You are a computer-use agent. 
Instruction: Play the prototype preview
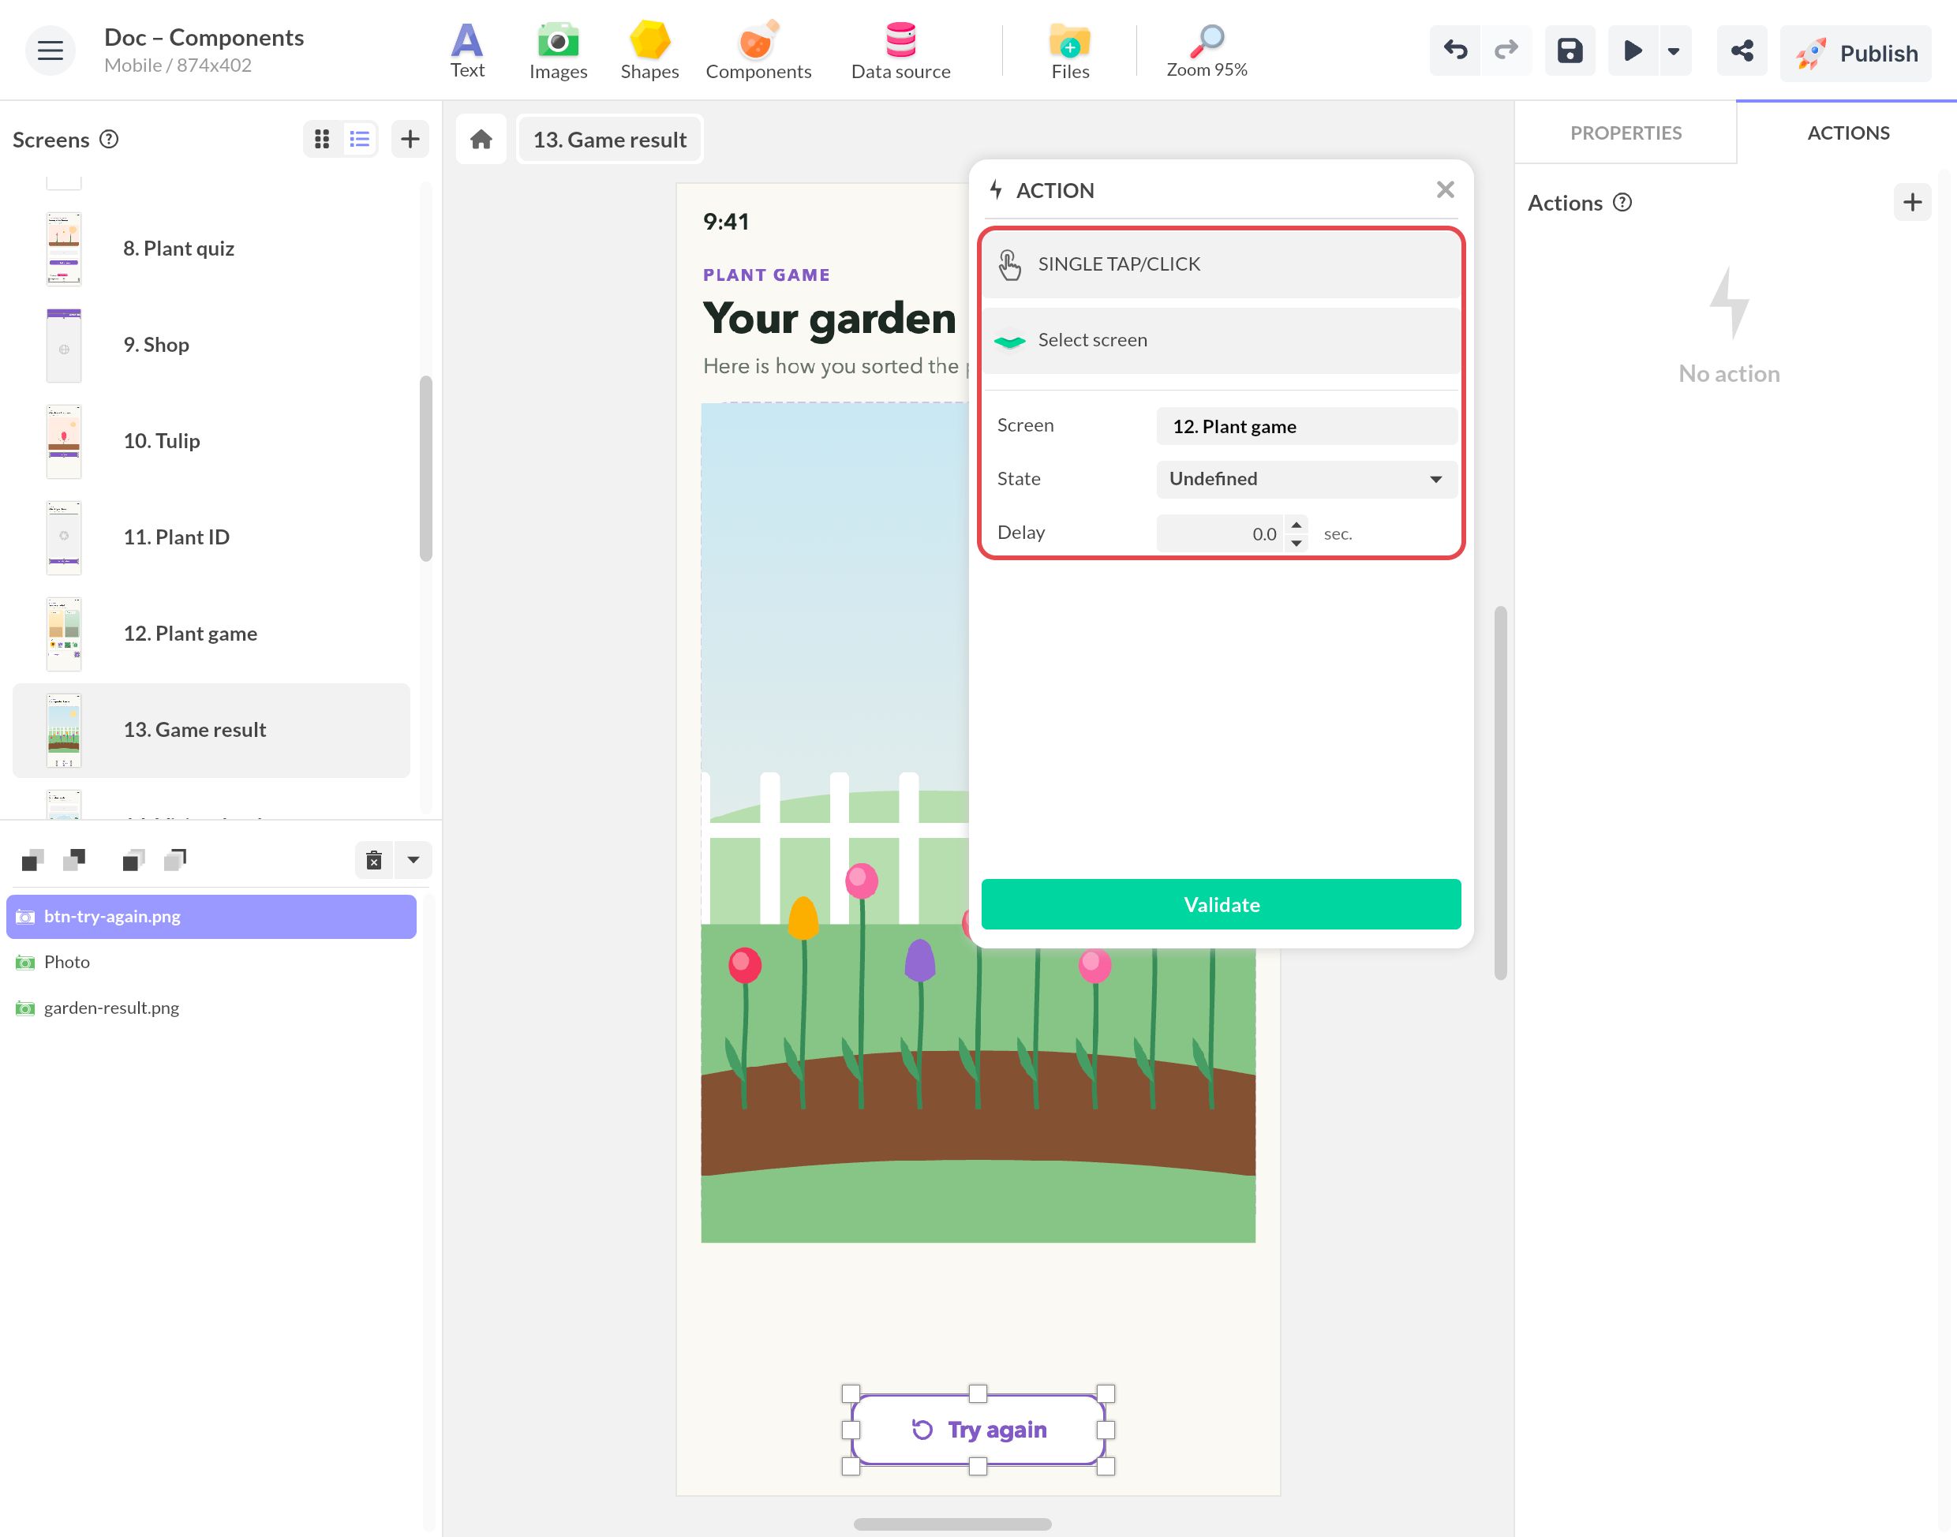tap(1633, 50)
